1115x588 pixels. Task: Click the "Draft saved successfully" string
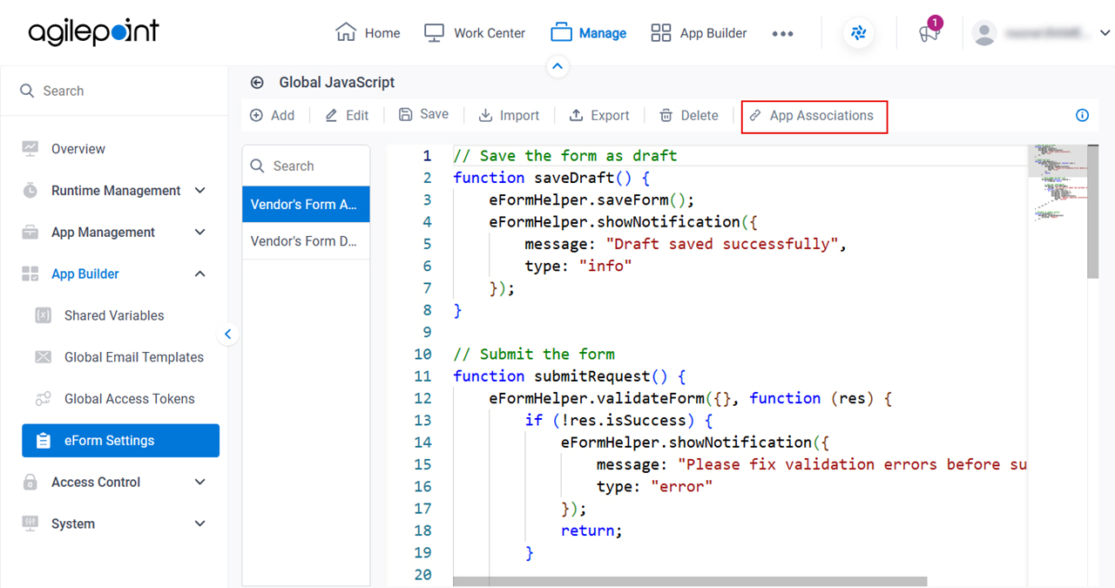pyautogui.click(x=720, y=244)
